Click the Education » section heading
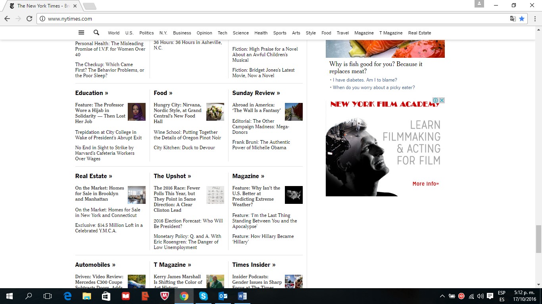 92,93
